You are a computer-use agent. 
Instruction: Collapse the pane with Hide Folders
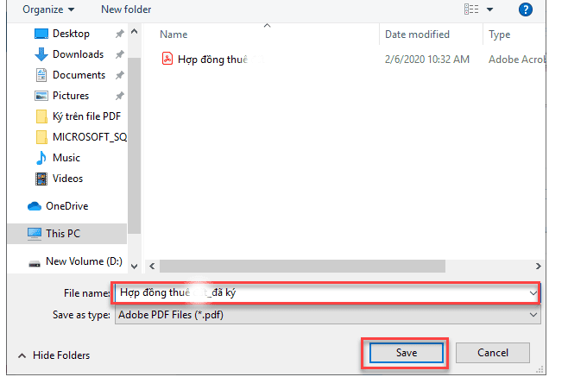[x=54, y=355]
